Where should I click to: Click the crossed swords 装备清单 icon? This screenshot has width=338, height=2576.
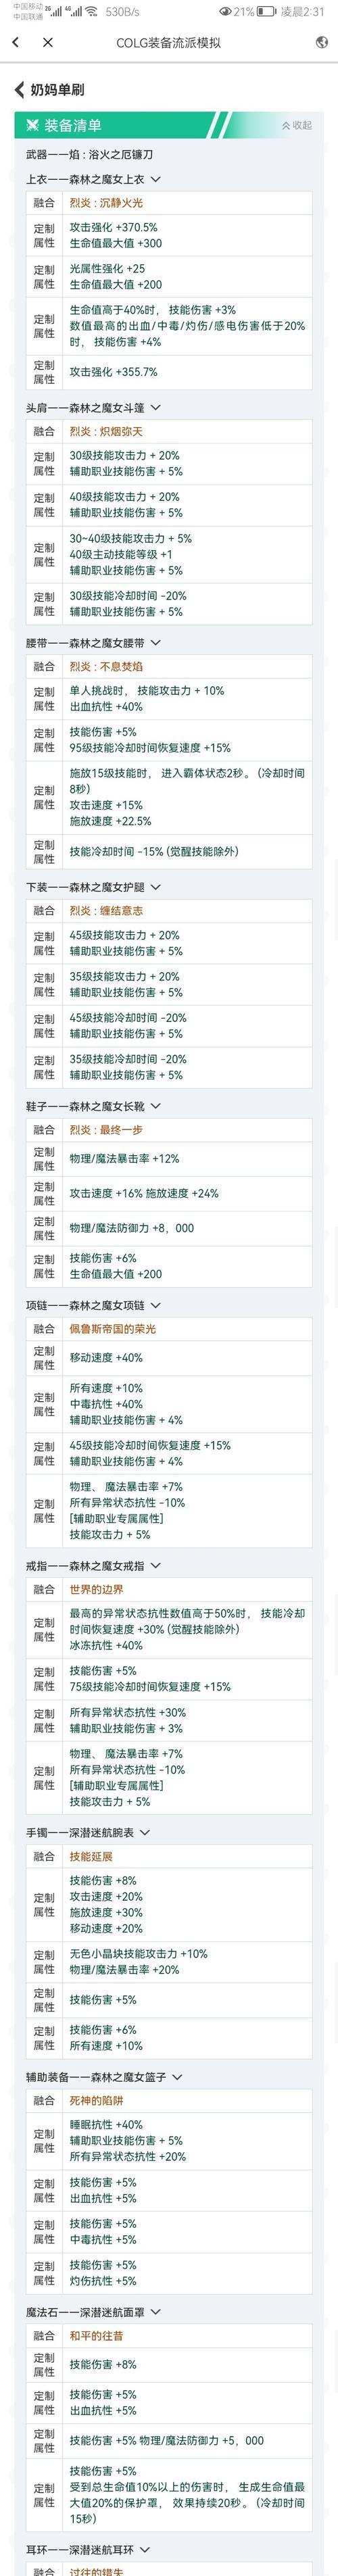(32, 126)
